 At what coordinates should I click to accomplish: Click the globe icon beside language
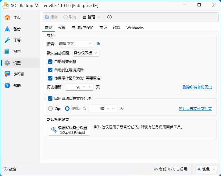tap(98, 44)
